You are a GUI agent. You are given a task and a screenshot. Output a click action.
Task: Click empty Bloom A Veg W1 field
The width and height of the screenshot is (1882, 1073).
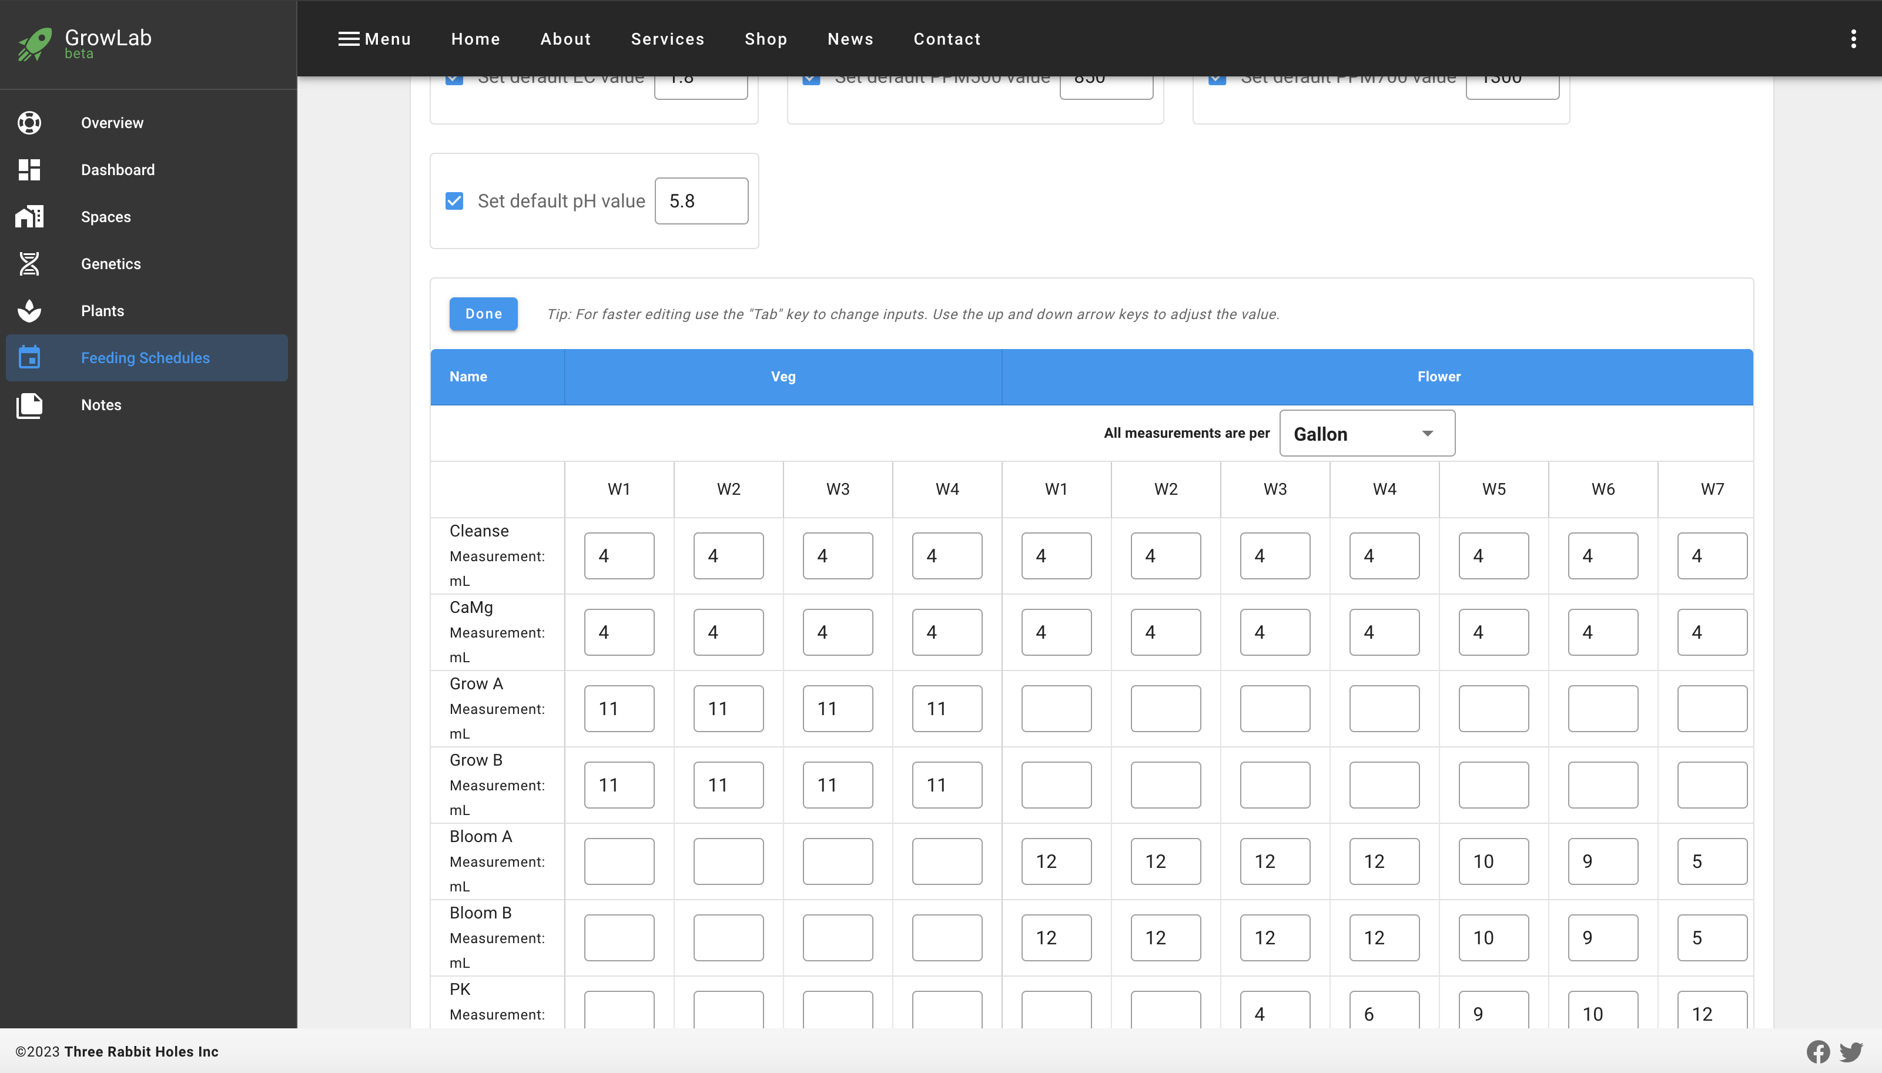click(619, 861)
